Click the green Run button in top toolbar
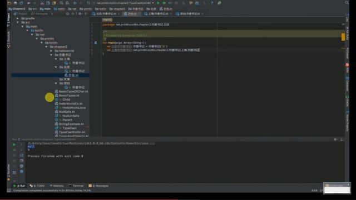This screenshot has width=356, height=200. (158, 3)
